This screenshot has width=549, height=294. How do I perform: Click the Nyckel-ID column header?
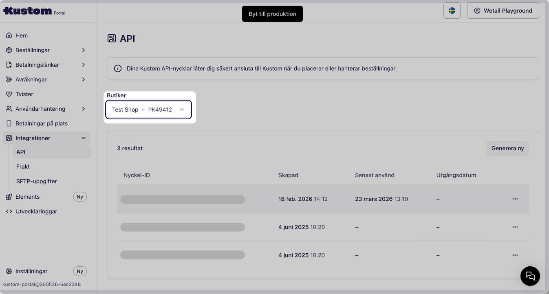click(137, 175)
